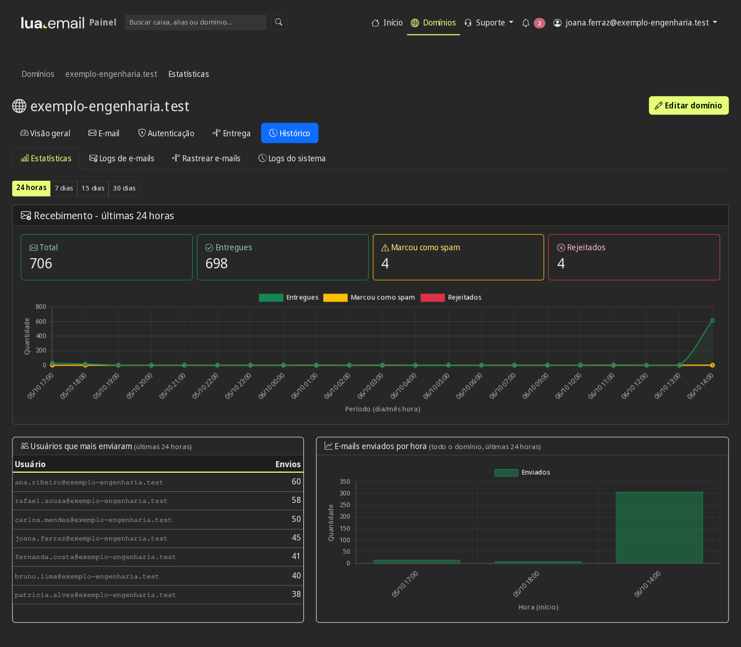This screenshot has height=647, width=741.
Task: Open the joana.ferraz account dropdown
Action: tap(635, 23)
